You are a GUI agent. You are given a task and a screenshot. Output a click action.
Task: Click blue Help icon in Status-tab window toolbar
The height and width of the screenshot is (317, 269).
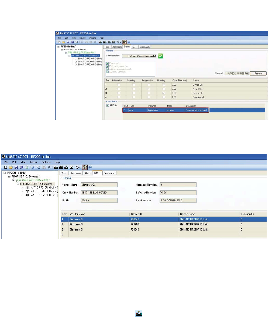(x=129, y=42)
